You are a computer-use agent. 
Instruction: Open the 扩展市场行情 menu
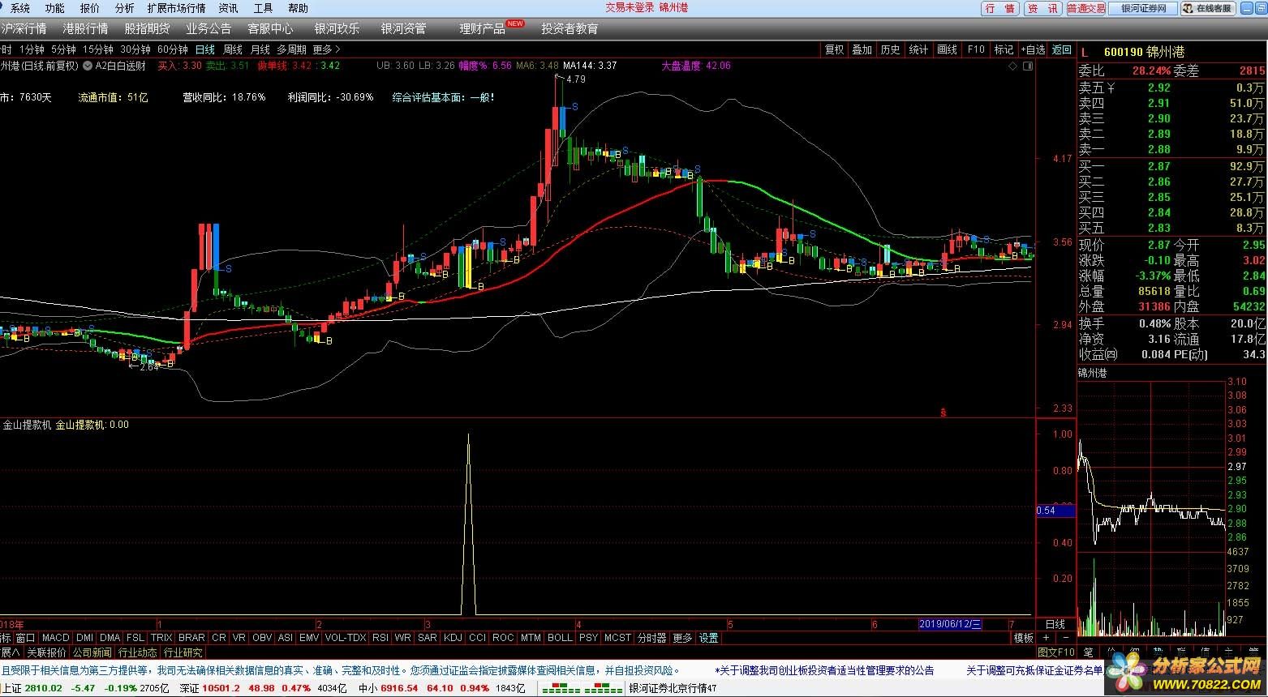(x=176, y=8)
